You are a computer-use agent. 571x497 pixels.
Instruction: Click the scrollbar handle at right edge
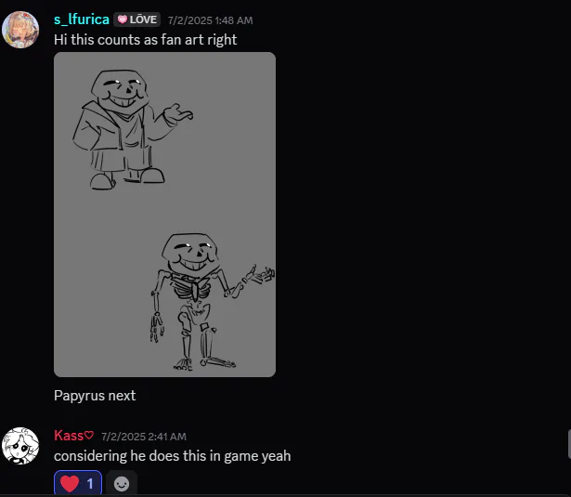click(x=569, y=444)
